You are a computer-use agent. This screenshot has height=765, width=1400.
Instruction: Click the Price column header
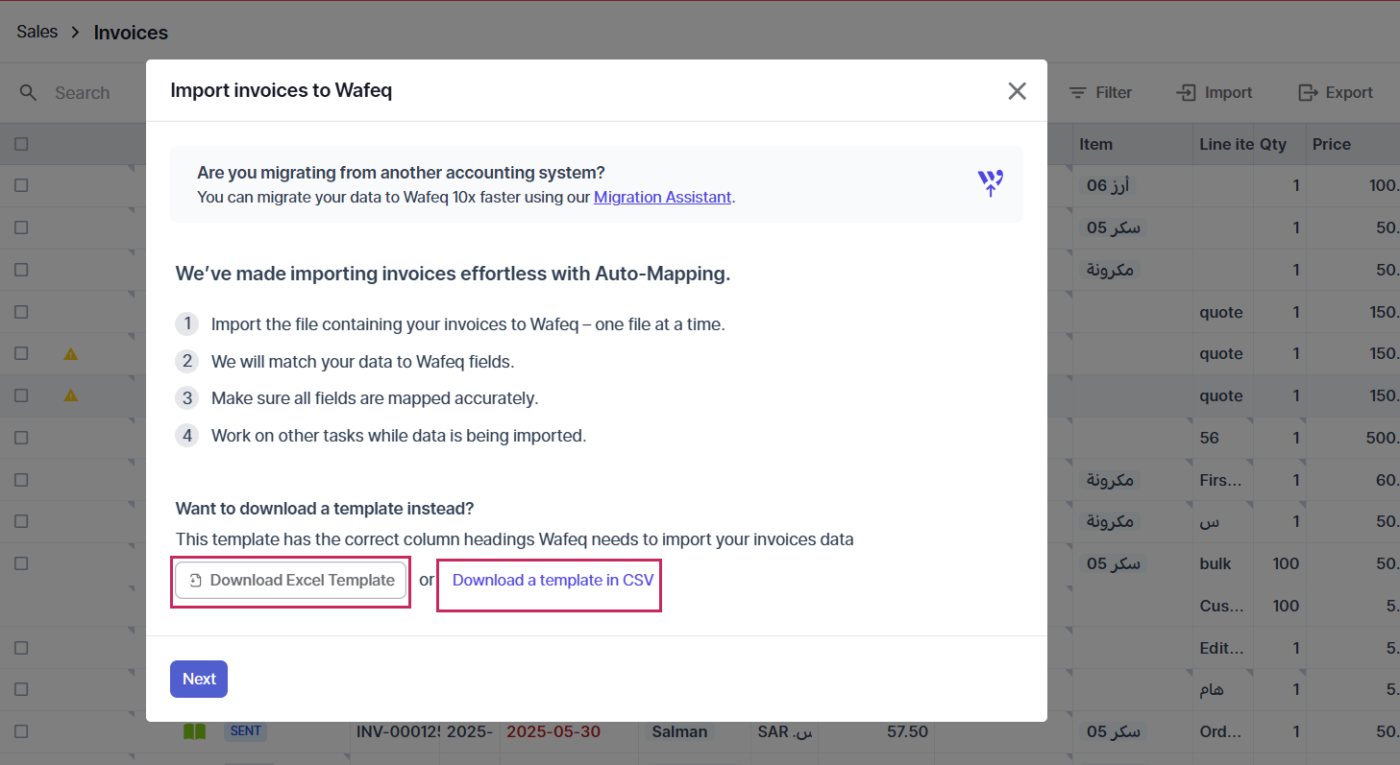[x=1331, y=144]
